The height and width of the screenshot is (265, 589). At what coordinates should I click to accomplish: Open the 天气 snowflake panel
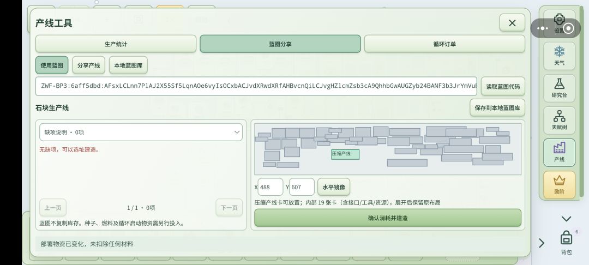[559, 56]
